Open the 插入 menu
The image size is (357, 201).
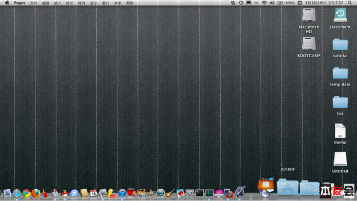click(x=57, y=3)
